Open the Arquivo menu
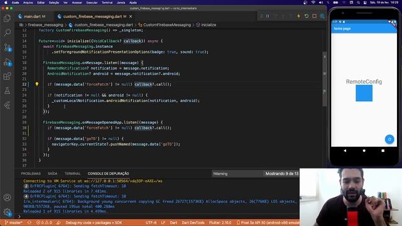The image size is (402, 226). pos(28,3)
